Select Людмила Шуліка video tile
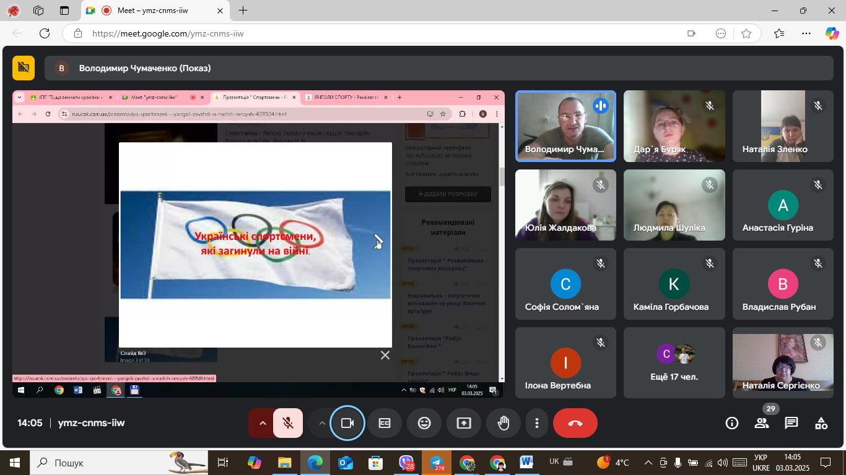This screenshot has width=846, height=475. click(674, 205)
